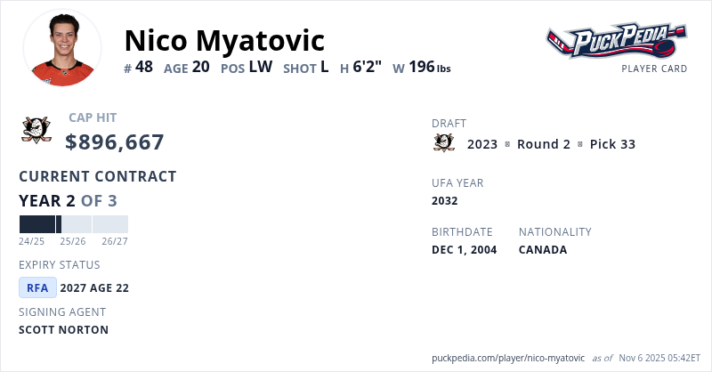Click the PuckPedia logo
The width and height of the screenshot is (712, 372).
616,40
